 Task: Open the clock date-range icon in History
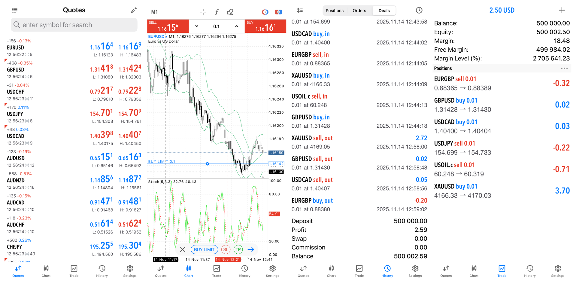point(419,10)
